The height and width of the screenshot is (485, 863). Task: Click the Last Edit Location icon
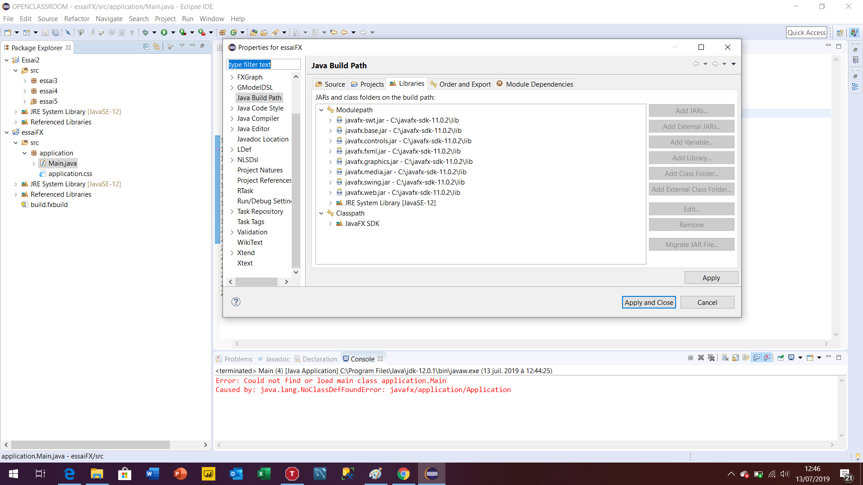click(x=334, y=32)
